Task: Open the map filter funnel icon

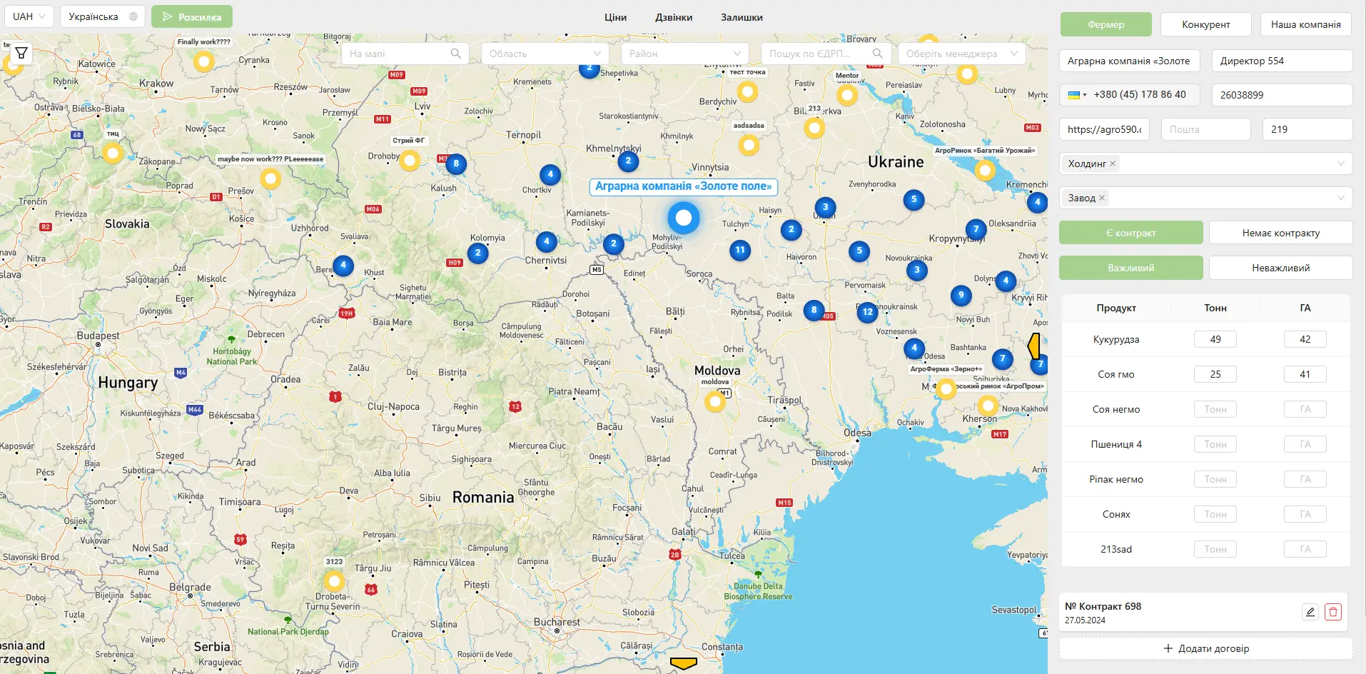Action: point(21,53)
